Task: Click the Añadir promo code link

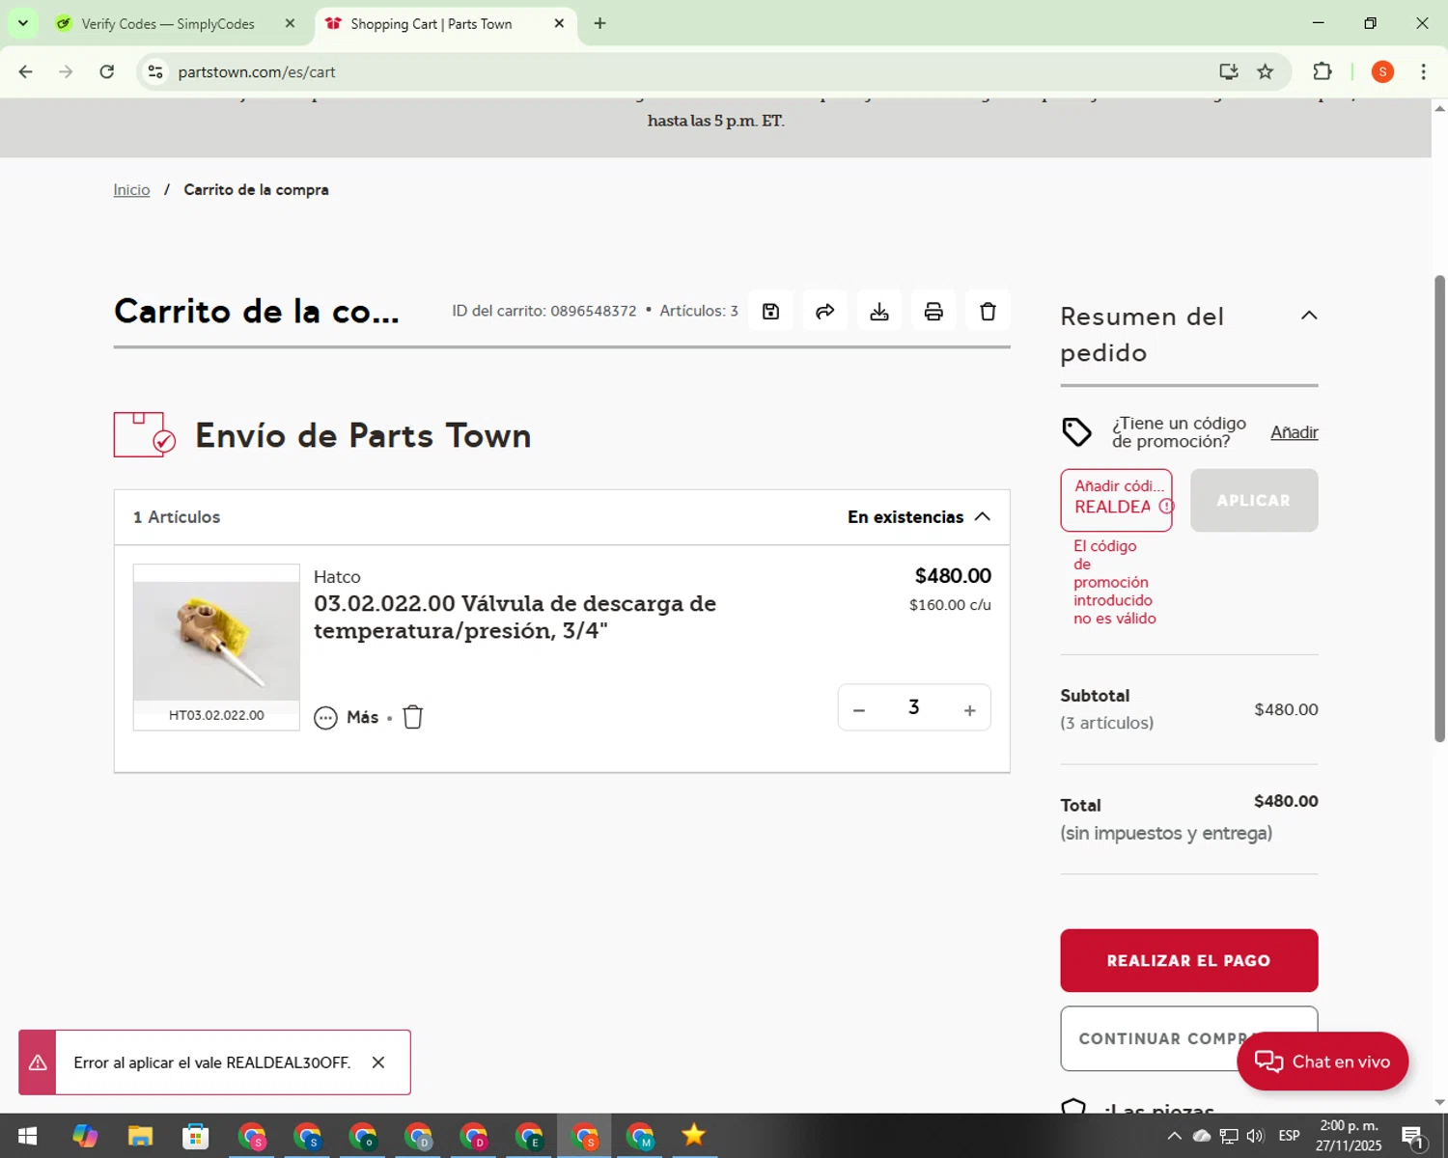Action: (x=1294, y=432)
